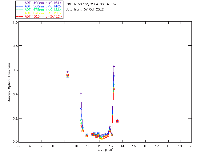
Task: Click the purple dashed line sample in legend
Action: pyautogui.click(x=20, y=3)
